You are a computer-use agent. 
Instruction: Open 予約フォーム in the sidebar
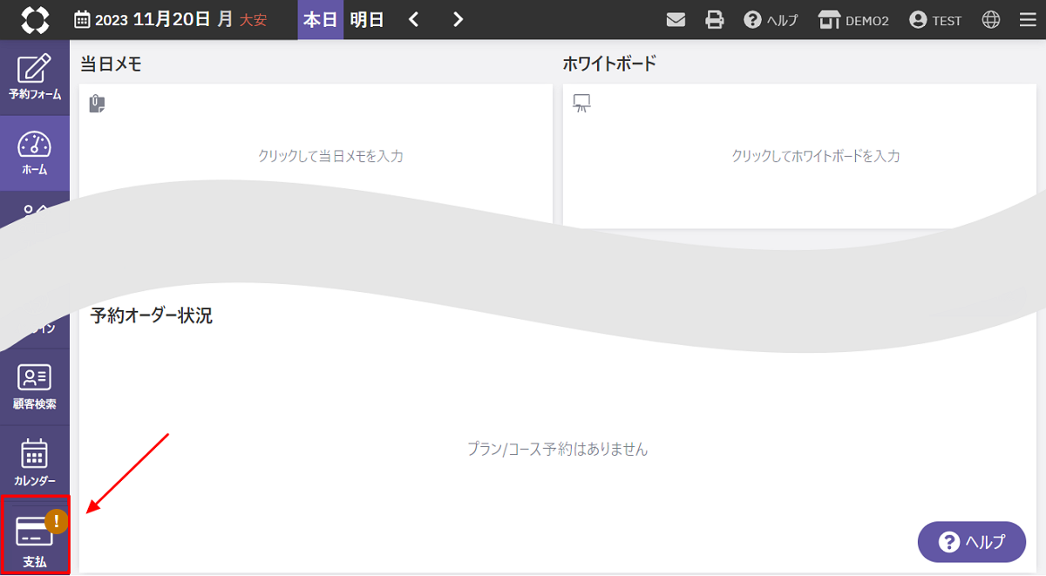point(35,78)
